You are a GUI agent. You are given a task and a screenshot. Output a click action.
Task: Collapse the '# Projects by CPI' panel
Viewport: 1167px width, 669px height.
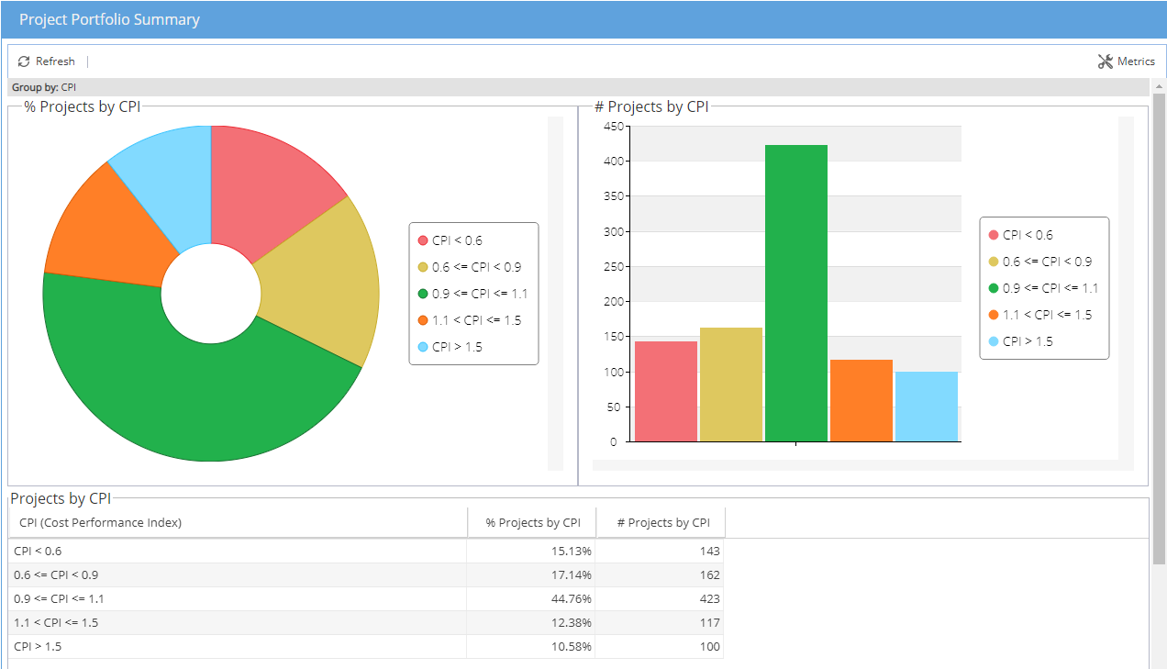(x=652, y=106)
